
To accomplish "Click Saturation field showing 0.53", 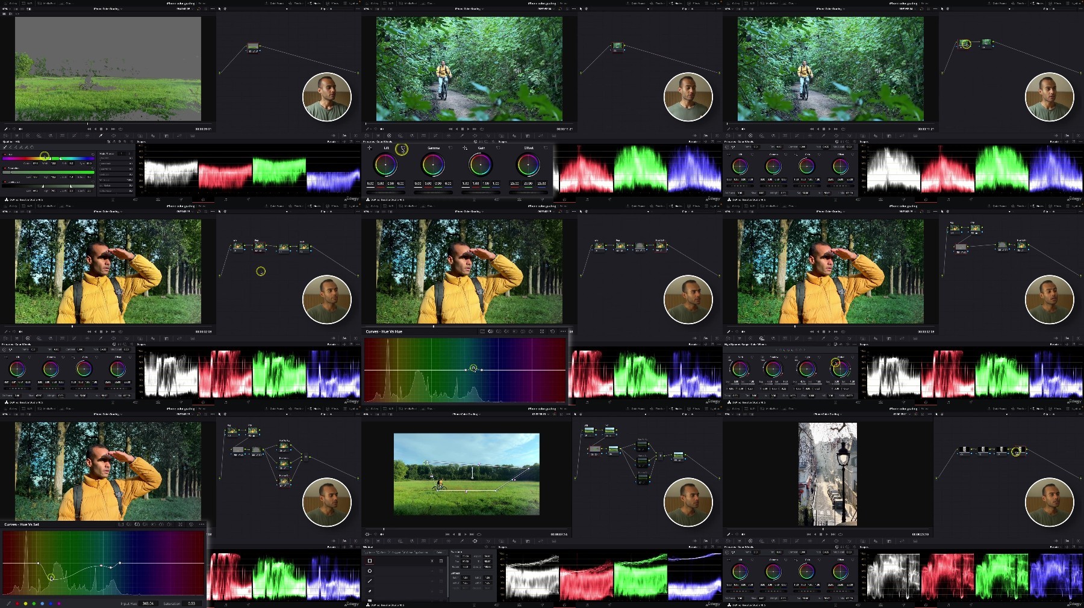I will point(192,604).
